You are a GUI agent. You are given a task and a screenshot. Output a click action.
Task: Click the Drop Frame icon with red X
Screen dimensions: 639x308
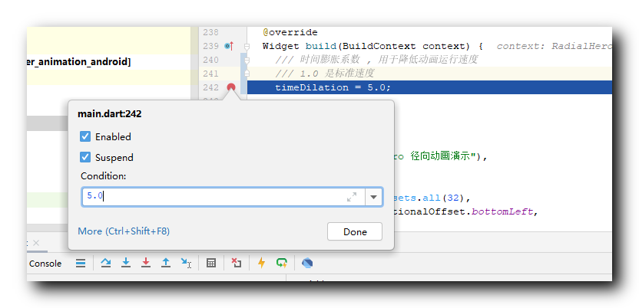[237, 264]
